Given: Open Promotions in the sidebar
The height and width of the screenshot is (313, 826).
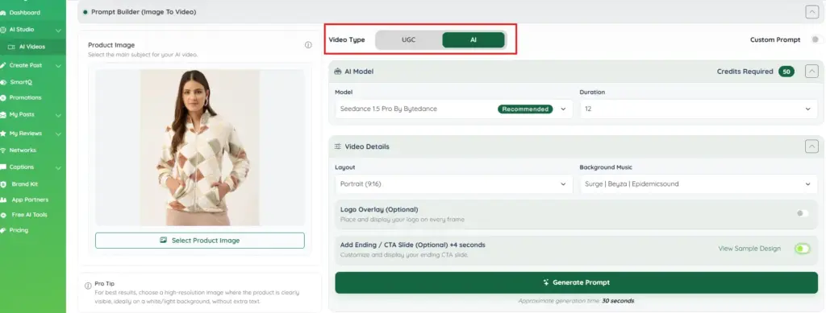Looking at the screenshot, I should click(25, 97).
